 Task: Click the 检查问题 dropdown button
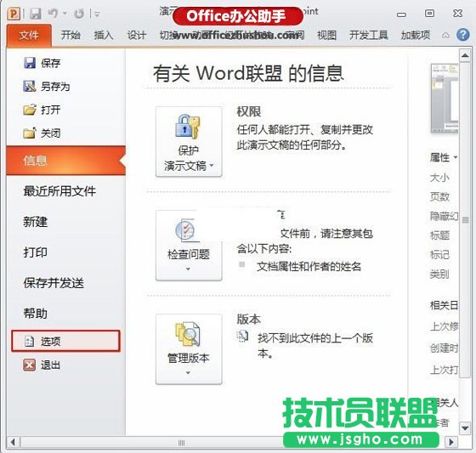[x=189, y=246]
